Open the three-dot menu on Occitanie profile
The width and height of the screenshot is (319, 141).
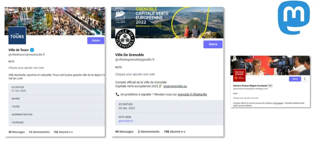click(304, 79)
